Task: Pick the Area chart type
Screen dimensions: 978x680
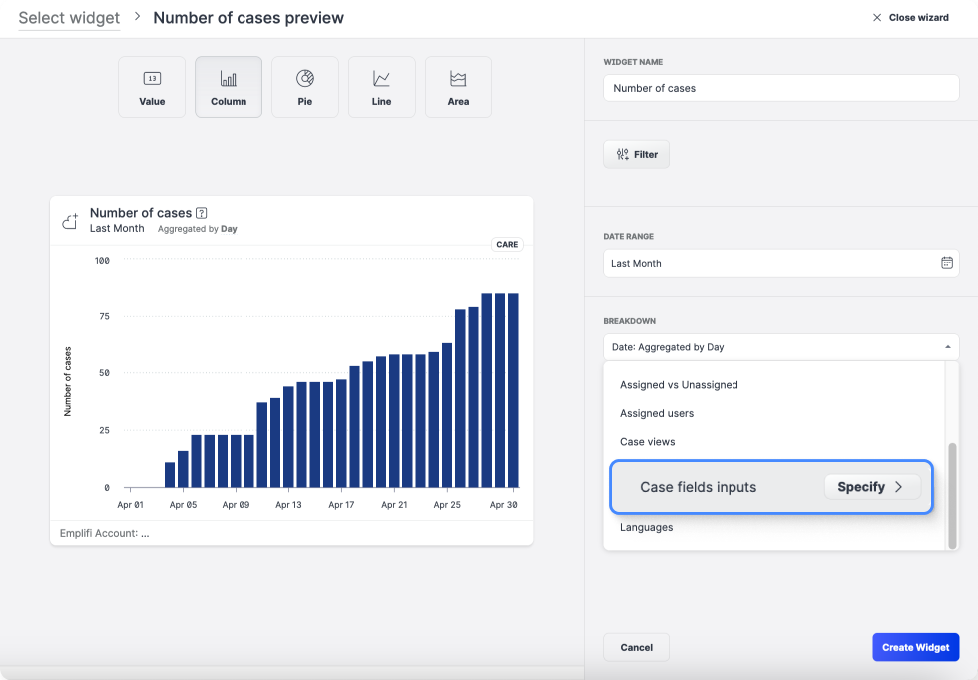Action: pyautogui.click(x=458, y=87)
